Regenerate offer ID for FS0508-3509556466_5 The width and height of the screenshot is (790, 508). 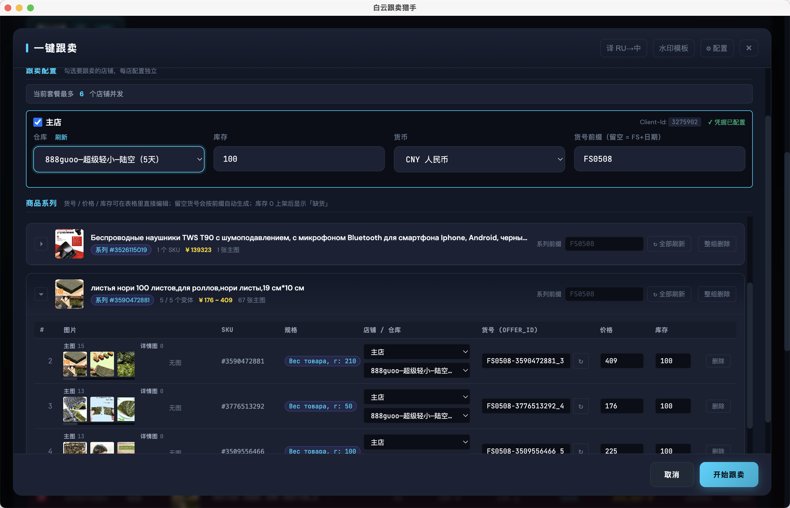pos(581,449)
